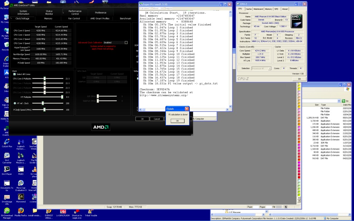Image resolution: width=354 pixels, height=221 pixels.
Task: Click the green Go arrow in Explorer
Action: click(344, 101)
